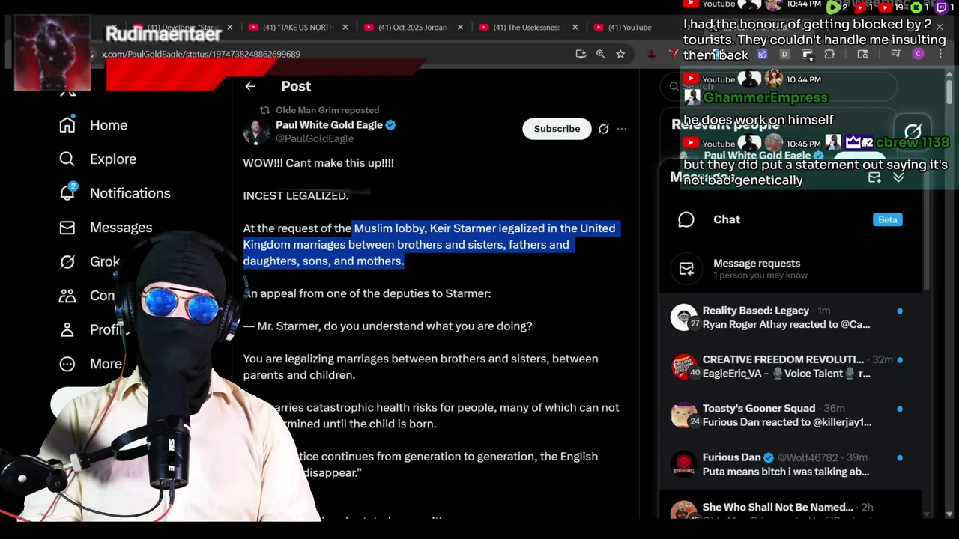Click the install app icon in the address bar
Screen dimensions: 959x539
pyautogui.click(x=581, y=54)
